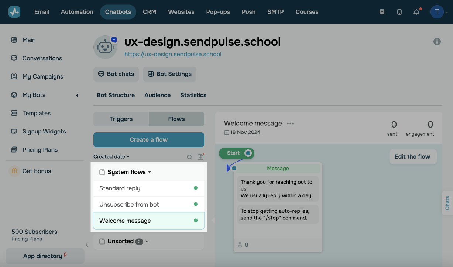The image size is (453, 267).
Task: Open Conversations in the sidebar
Action: [x=42, y=58]
